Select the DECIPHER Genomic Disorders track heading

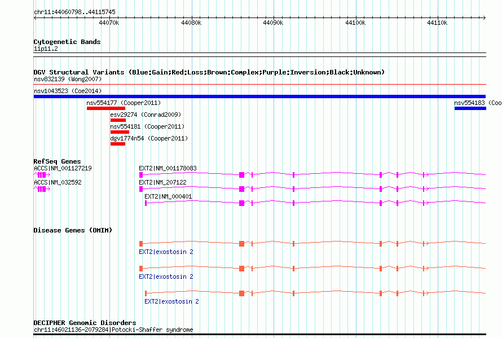(x=85, y=323)
